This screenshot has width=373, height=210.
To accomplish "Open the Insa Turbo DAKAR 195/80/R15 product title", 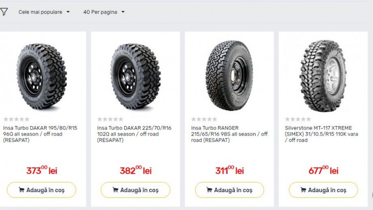I will (40, 134).
